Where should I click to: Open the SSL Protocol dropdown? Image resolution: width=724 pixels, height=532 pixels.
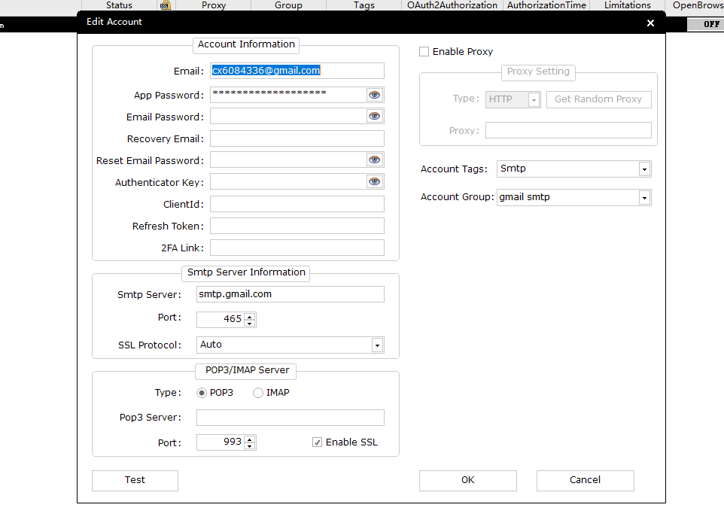coord(377,345)
